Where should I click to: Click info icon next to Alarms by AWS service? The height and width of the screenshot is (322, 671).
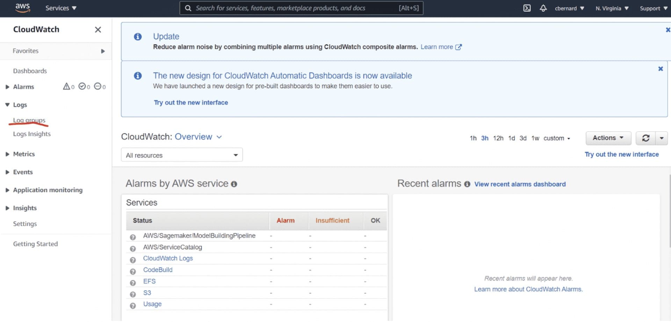point(234,184)
